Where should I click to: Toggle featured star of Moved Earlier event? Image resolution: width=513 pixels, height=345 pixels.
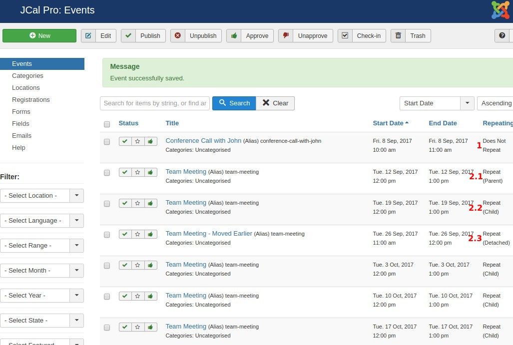[138, 234]
